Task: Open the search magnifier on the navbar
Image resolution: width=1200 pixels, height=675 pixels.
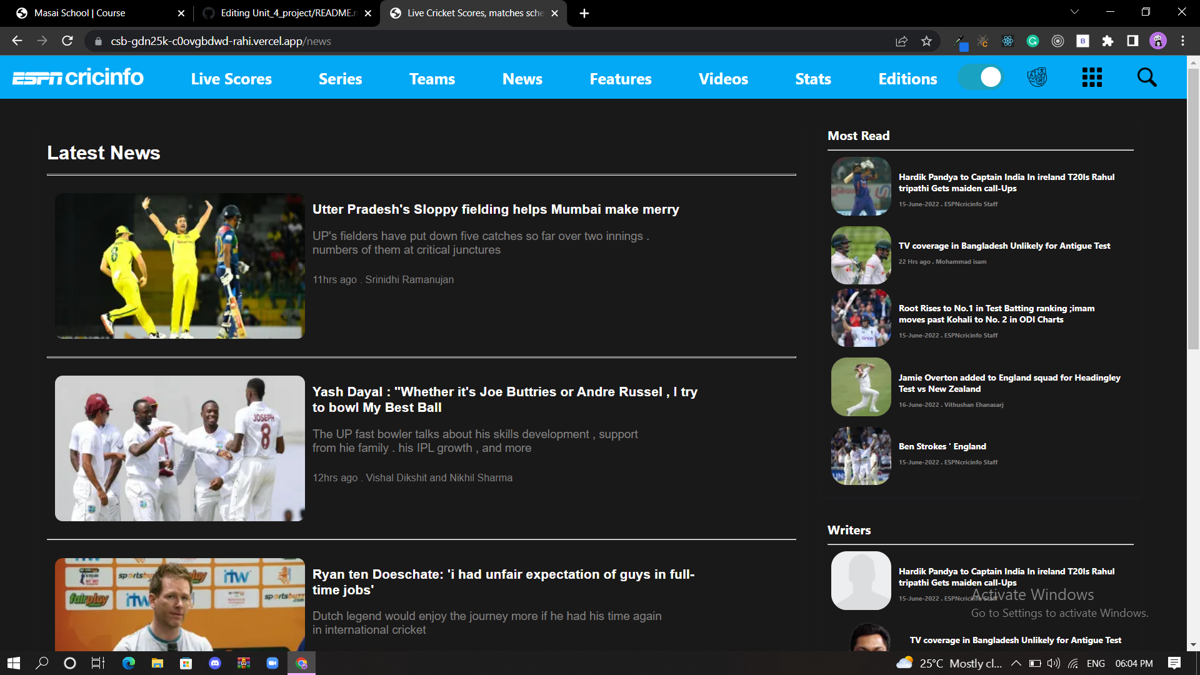Action: click(1147, 77)
